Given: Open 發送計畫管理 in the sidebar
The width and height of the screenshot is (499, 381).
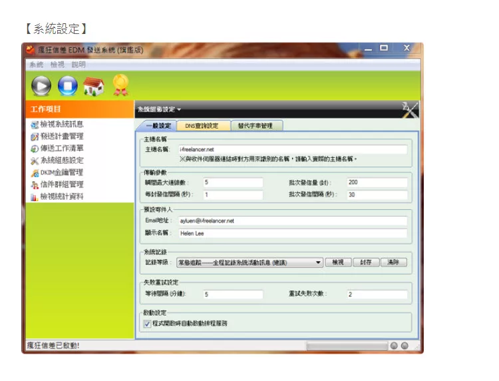Looking at the screenshot, I should click(61, 137).
